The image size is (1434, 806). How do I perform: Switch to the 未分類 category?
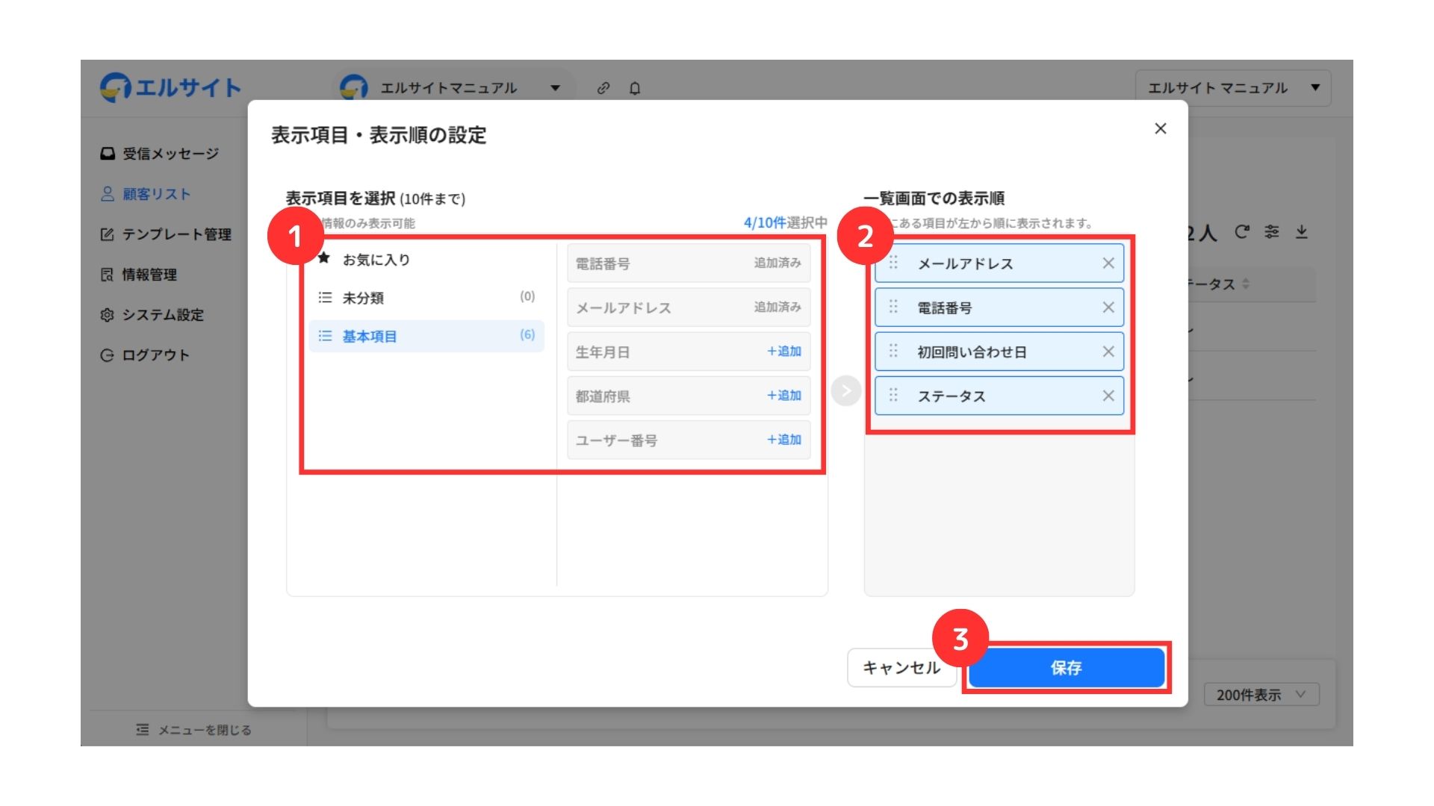pyautogui.click(x=363, y=298)
